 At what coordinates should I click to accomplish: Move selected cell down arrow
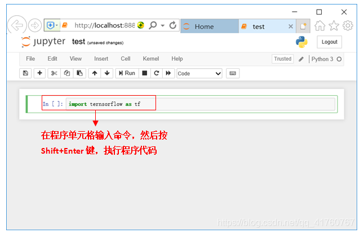107,73
